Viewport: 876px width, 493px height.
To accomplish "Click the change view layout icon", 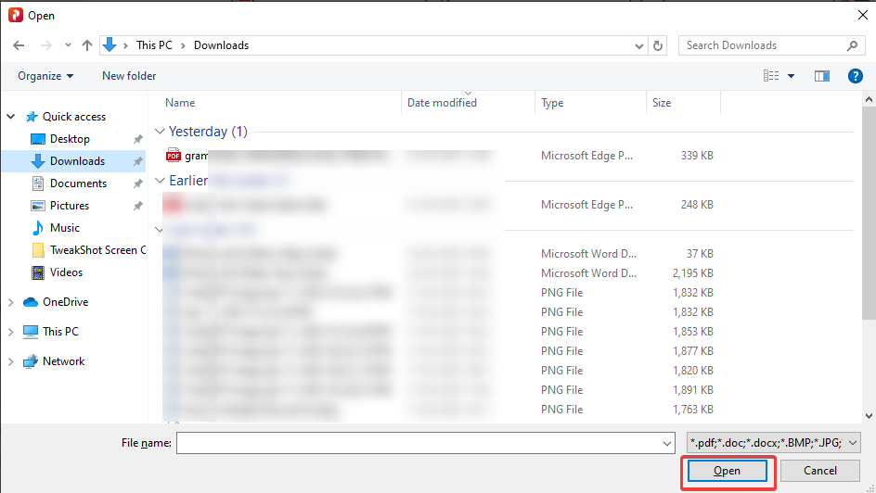I will tap(771, 76).
